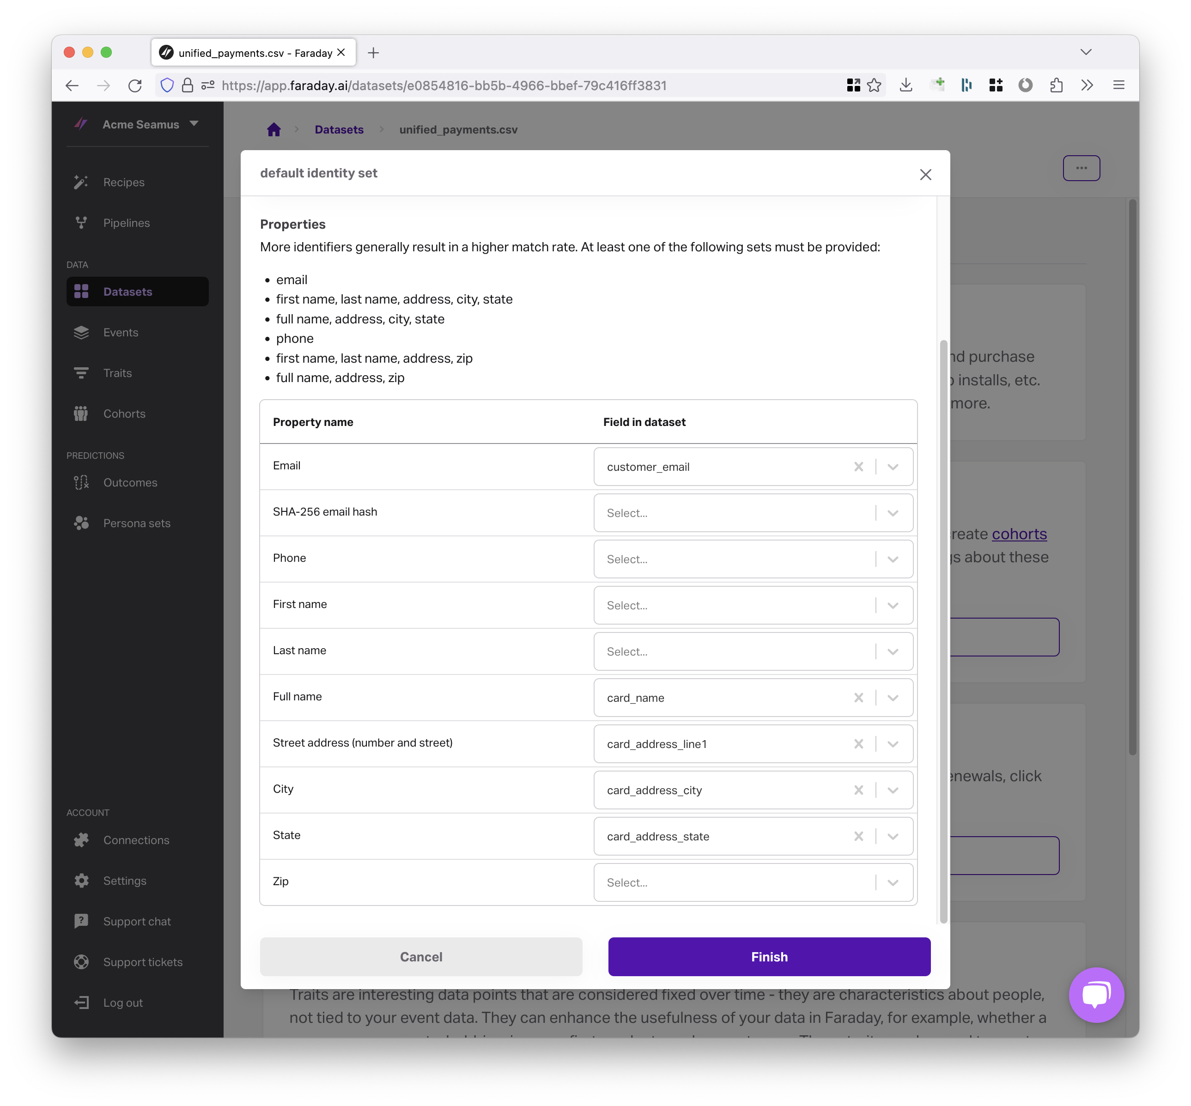Click the Persona sets icon in sidebar
The width and height of the screenshot is (1191, 1106).
[82, 523]
